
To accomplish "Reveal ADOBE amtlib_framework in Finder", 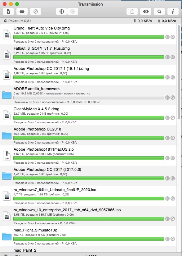I will (173, 98).
